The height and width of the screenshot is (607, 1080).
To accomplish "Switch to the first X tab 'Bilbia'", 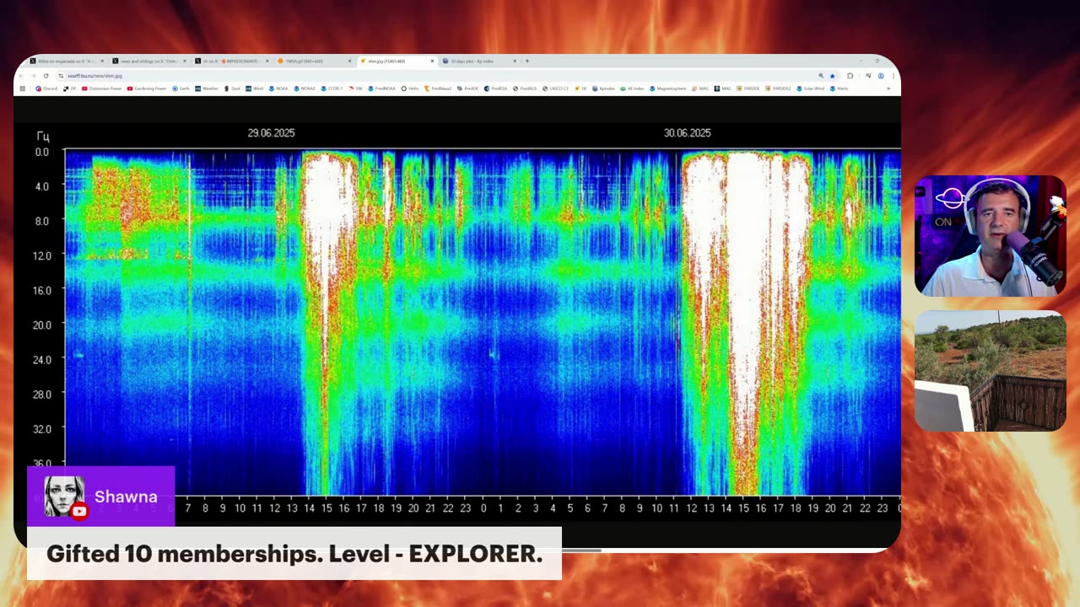I will pyautogui.click(x=67, y=61).
